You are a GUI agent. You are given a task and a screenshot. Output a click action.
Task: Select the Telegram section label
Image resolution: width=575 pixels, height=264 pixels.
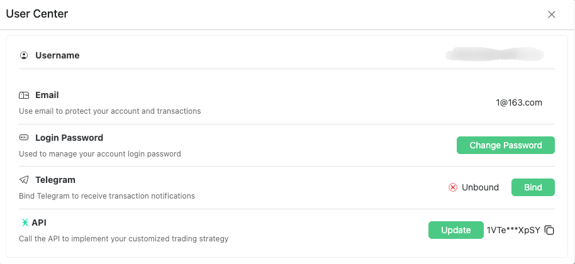[x=55, y=180]
